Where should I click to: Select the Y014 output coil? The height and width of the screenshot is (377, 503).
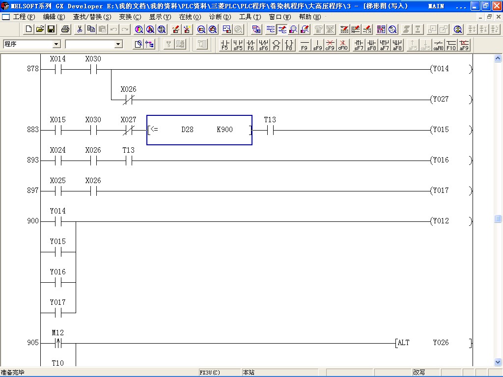click(x=451, y=69)
